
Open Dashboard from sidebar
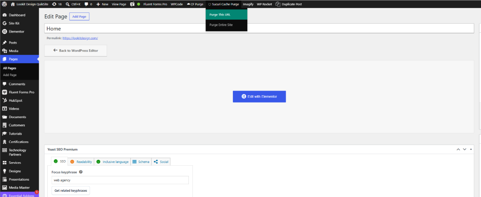tap(19, 15)
